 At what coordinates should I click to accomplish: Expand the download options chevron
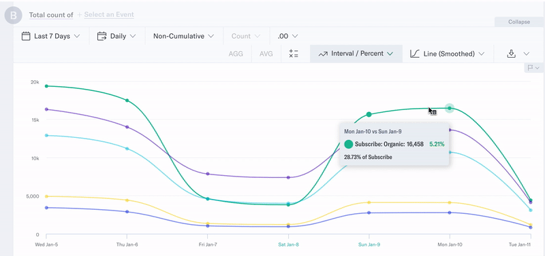click(x=526, y=54)
